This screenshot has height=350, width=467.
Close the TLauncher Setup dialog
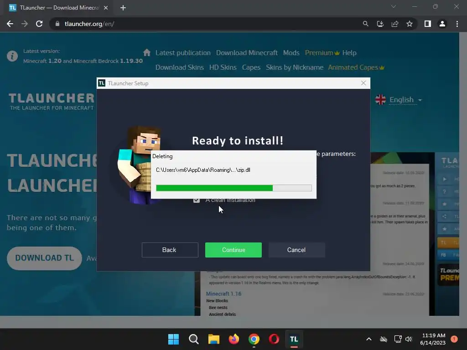click(363, 83)
